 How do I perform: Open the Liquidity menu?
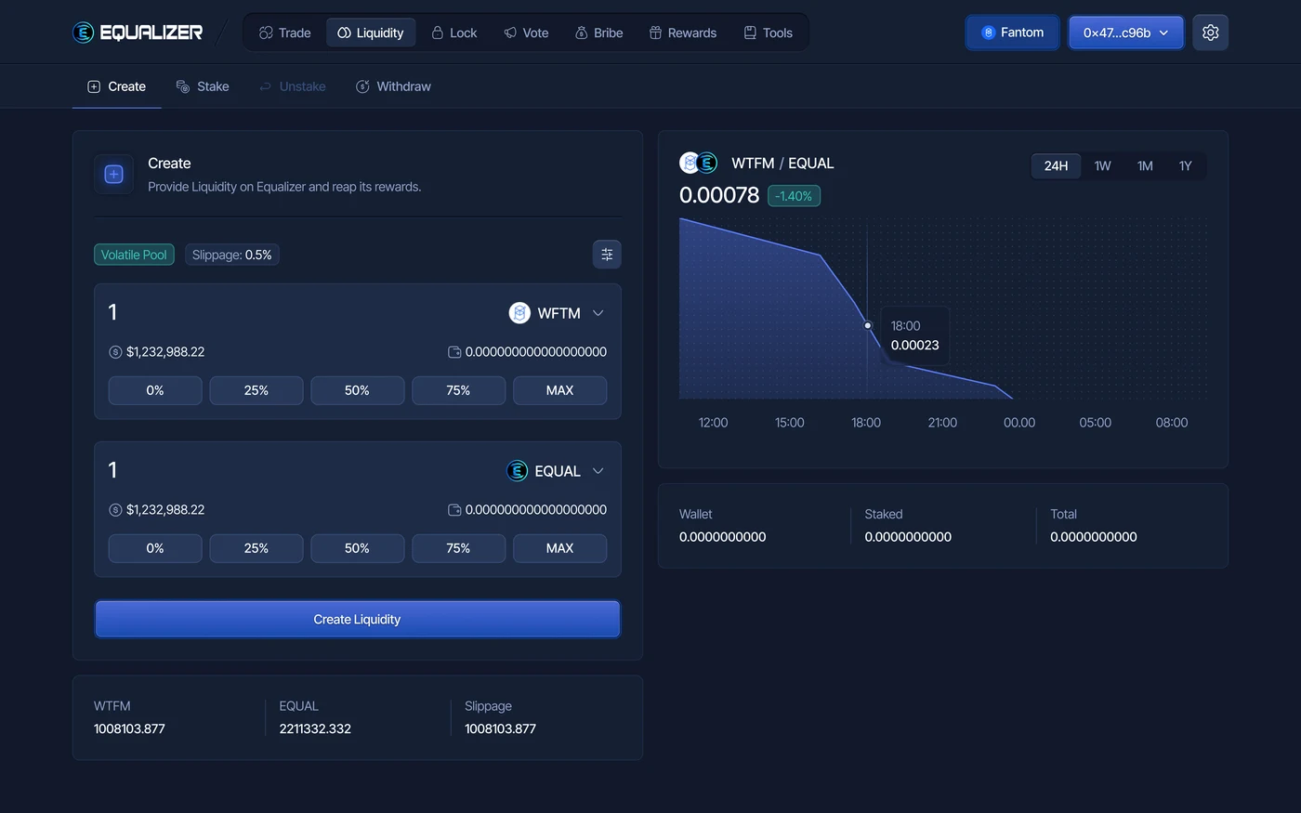371,33
